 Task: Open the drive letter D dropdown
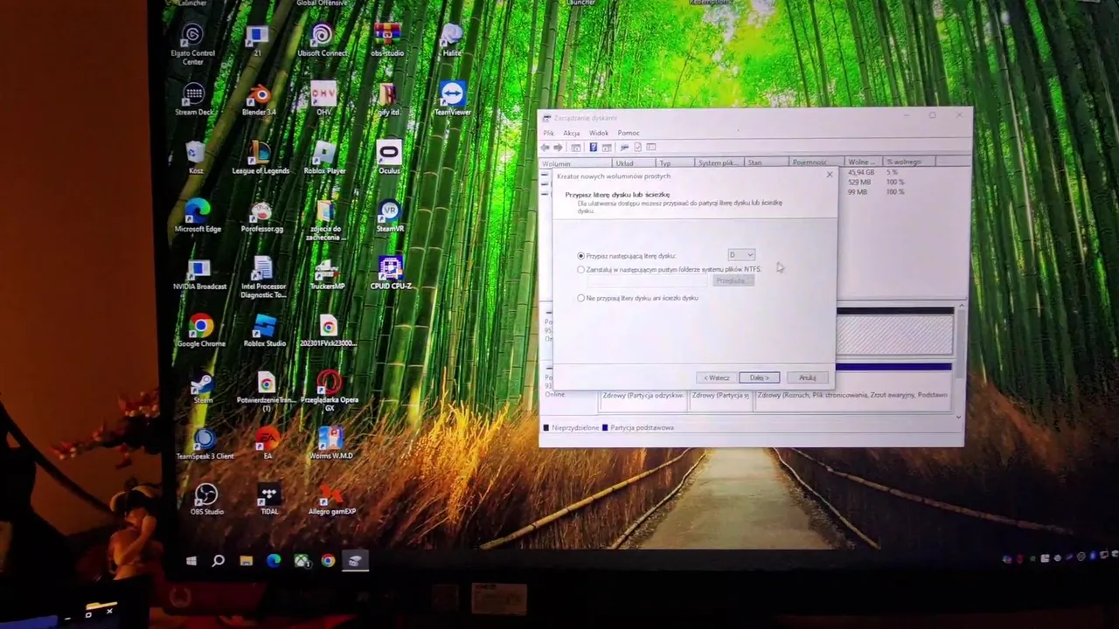(x=741, y=254)
